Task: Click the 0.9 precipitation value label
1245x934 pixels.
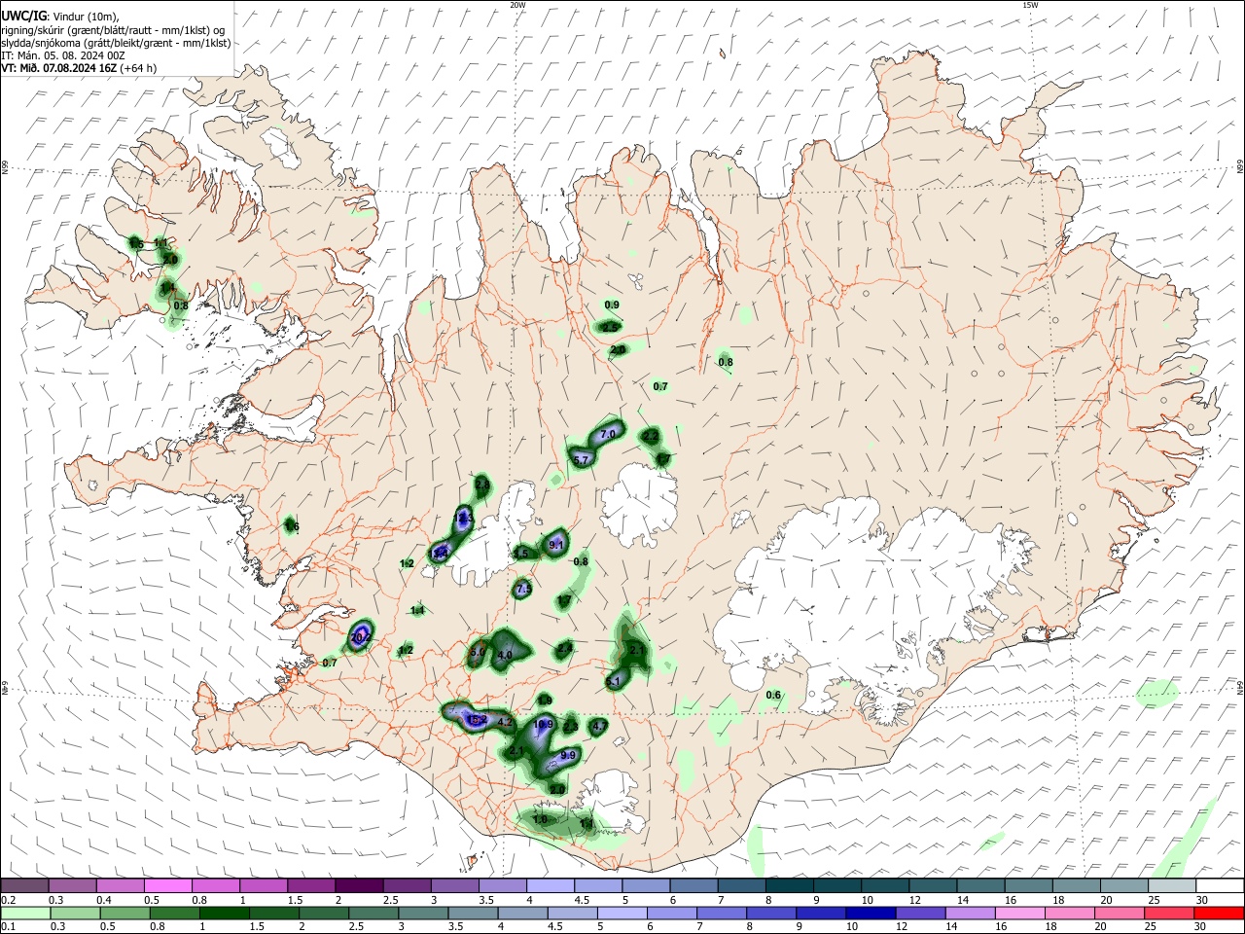Action: click(612, 305)
